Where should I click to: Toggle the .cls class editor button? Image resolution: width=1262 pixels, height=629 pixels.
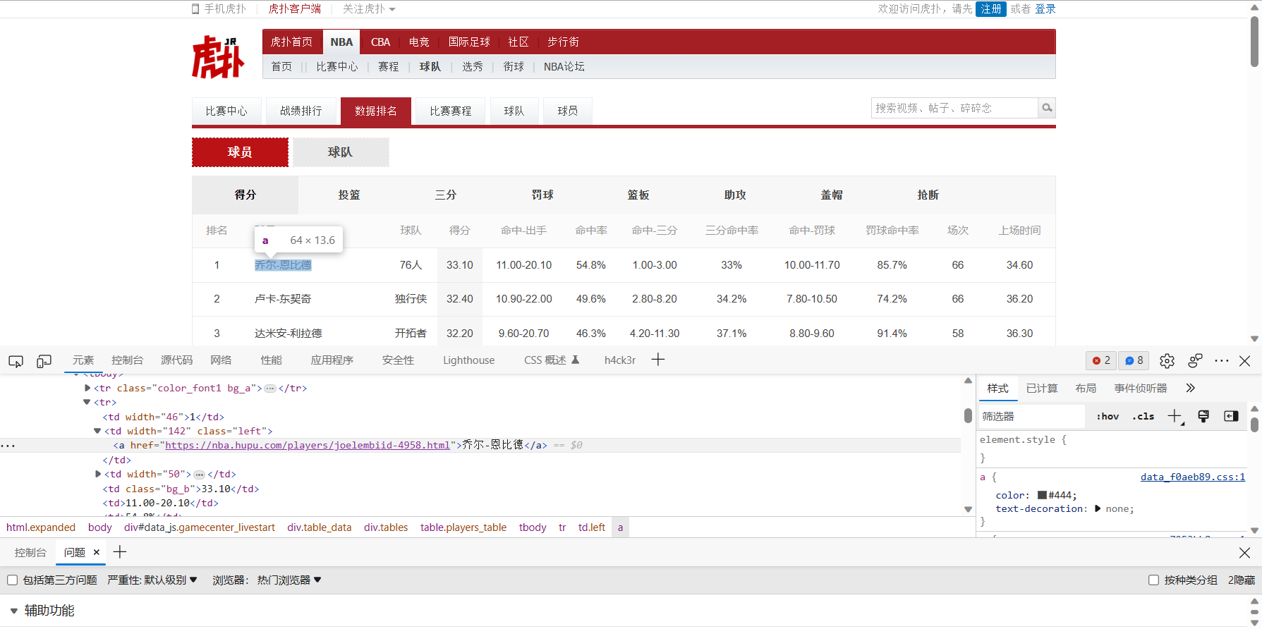click(x=1143, y=417)
